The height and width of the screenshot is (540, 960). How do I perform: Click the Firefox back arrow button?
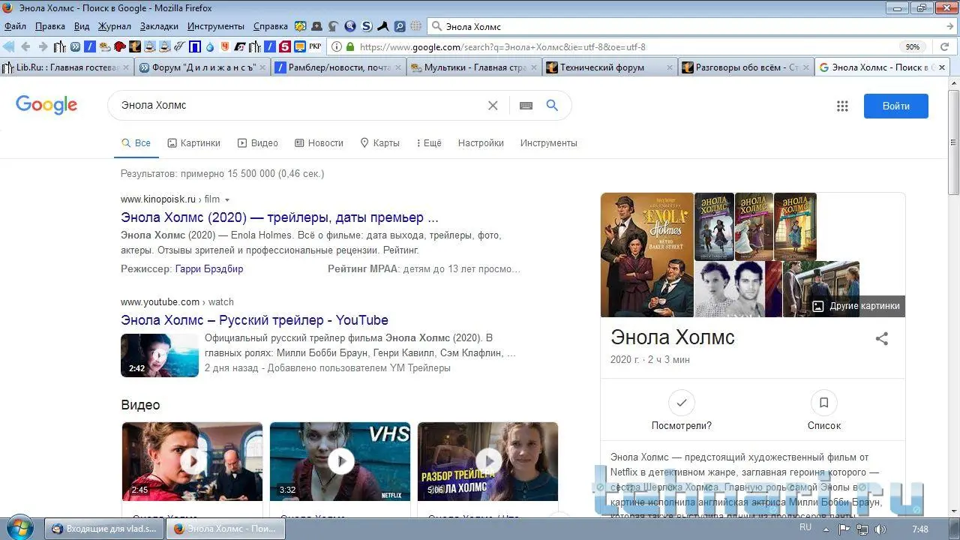click(25, 46)
